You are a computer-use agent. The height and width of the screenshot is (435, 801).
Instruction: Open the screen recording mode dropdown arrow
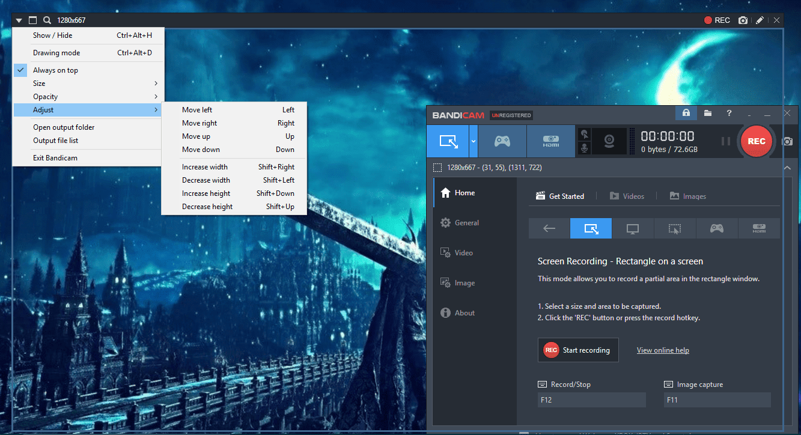(474, 141)
